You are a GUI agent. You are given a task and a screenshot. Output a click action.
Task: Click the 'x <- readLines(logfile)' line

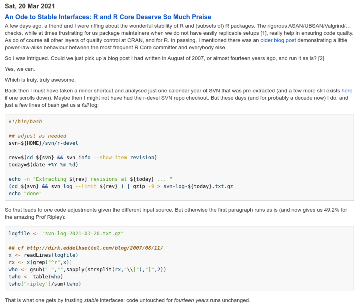tap(43, 255)
